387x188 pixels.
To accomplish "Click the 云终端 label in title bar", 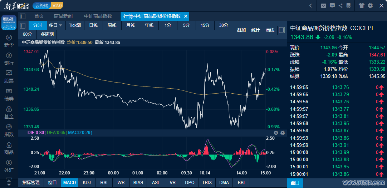I will tap(42, 5).
